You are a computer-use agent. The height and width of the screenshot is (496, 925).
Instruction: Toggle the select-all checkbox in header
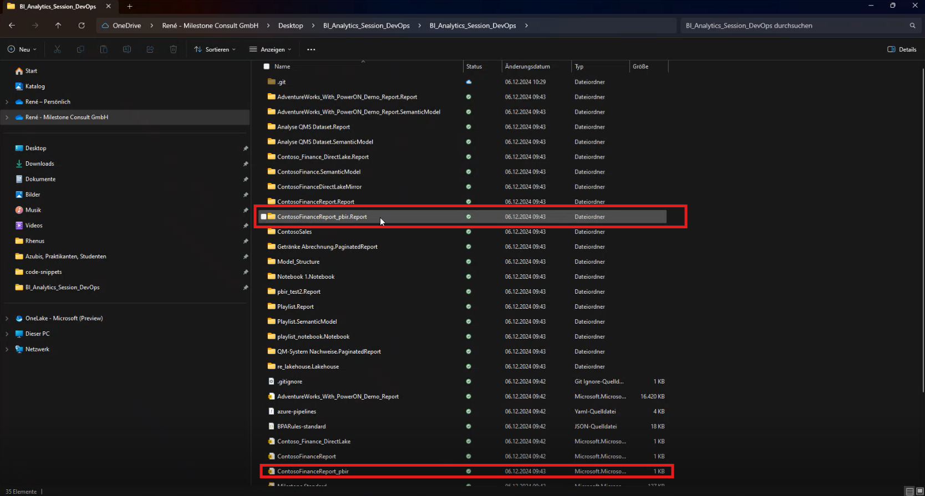[x=266, y=67]
